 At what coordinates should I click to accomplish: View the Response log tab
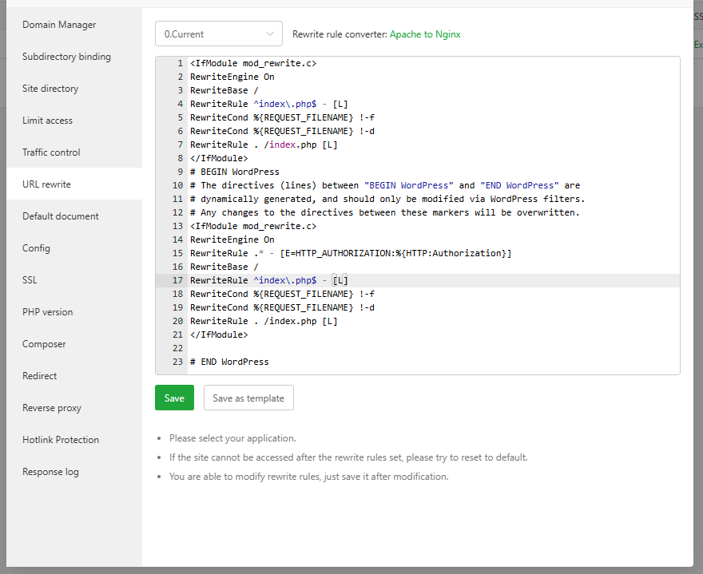pos(50,472)
